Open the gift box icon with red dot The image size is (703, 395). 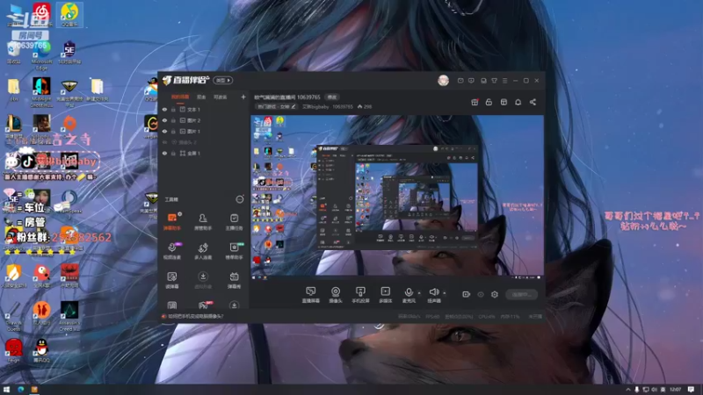coord(475,102)
